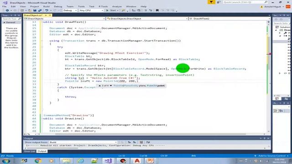Open the Team menu

click(x=70, y=6)
